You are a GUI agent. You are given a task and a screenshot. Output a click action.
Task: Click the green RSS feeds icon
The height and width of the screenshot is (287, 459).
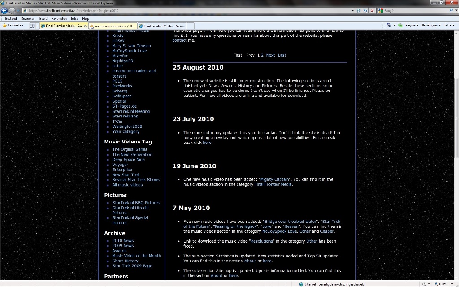[x=400, y=25]
